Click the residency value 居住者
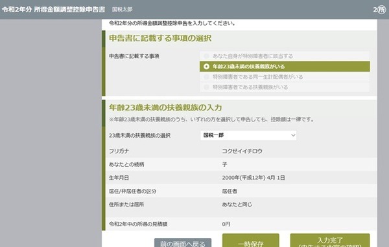 point(230,191)
